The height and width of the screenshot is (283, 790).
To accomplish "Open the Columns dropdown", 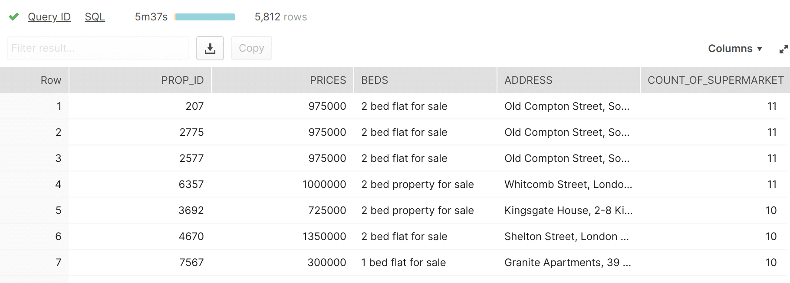I will 735,49.
